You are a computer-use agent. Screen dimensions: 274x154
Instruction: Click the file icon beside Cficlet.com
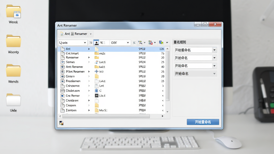[62, 91]
